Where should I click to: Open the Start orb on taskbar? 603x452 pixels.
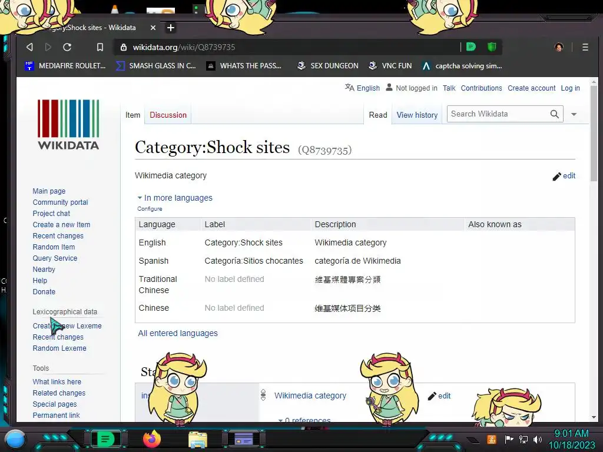15,439
